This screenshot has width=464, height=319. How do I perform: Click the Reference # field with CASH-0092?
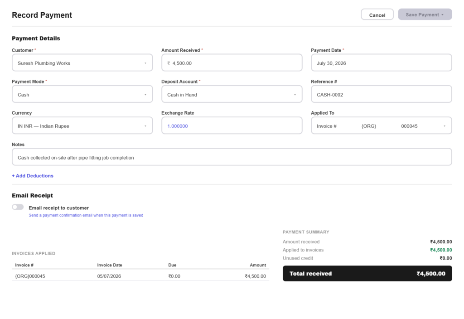click(x=381, y=94)
